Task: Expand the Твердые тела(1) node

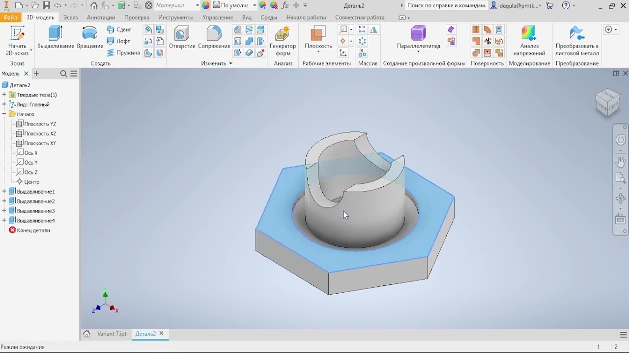Action: [x=4, y=95]
